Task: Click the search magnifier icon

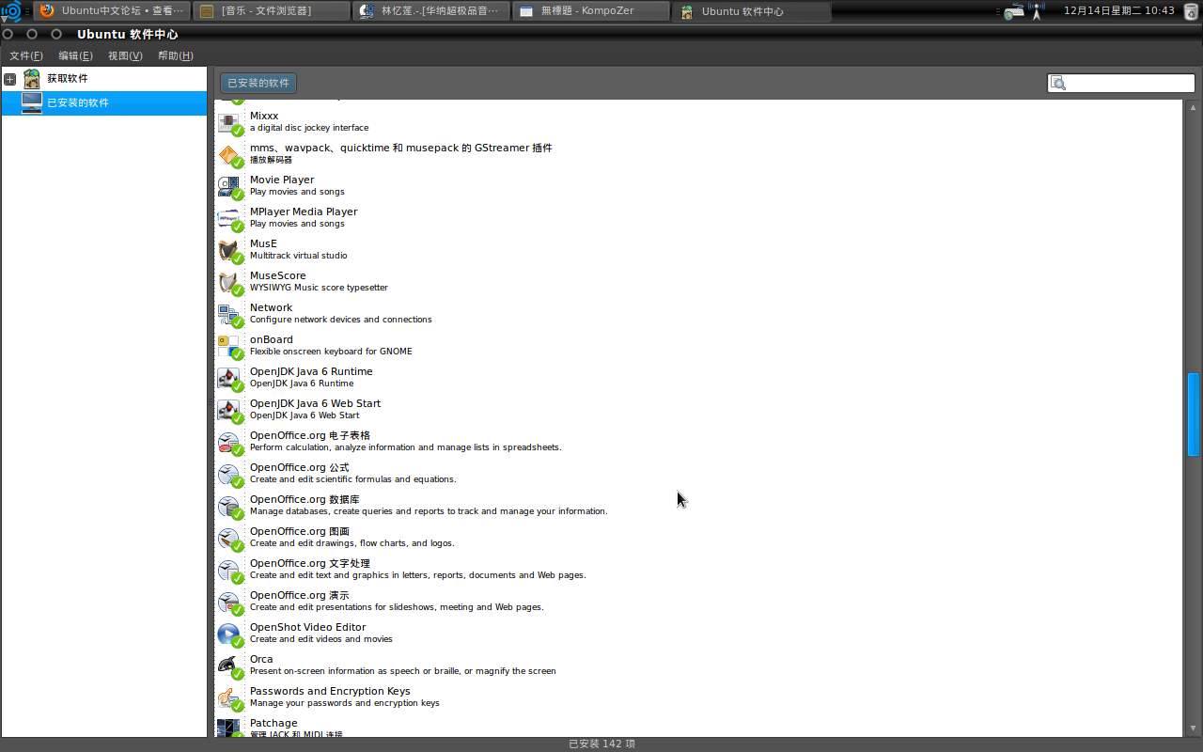Action: coord(1058,84)
